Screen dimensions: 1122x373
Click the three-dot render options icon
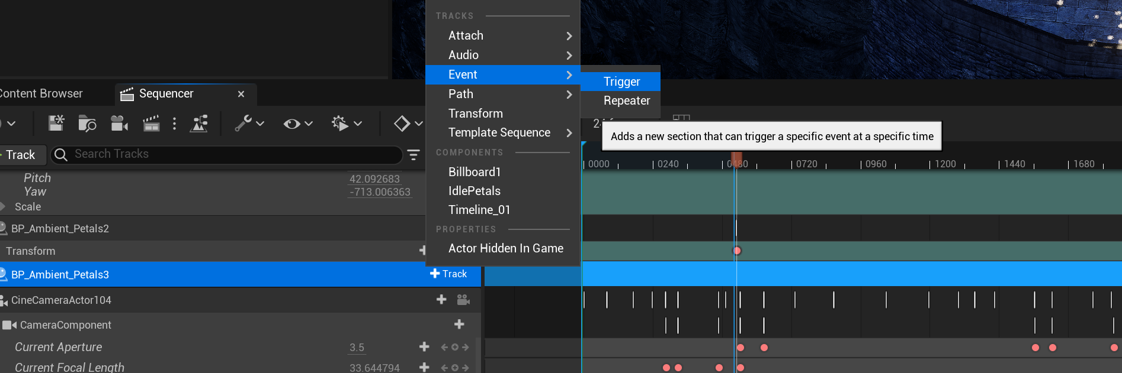click(174, 123)
